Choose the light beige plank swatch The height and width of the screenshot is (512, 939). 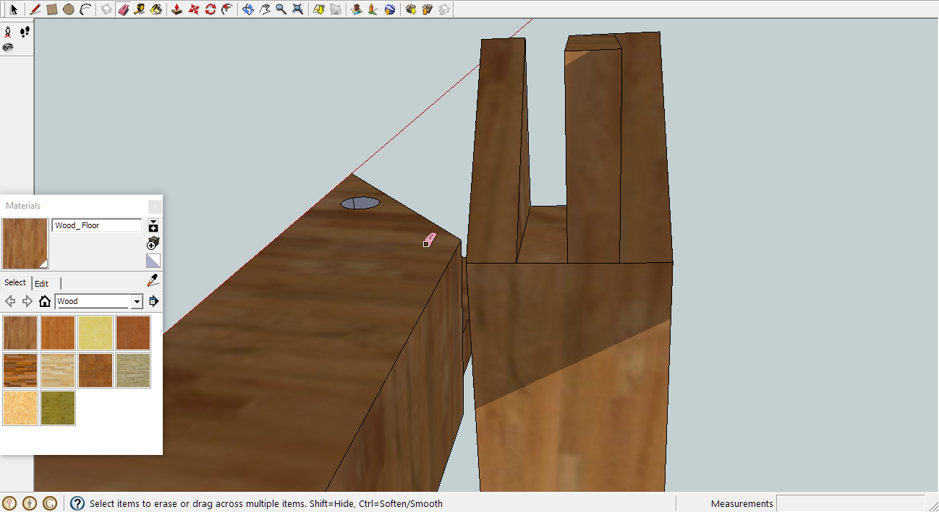pos(58,370)
